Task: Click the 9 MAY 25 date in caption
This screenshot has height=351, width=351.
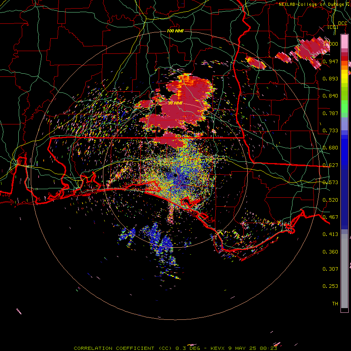Action: [242, 348]
